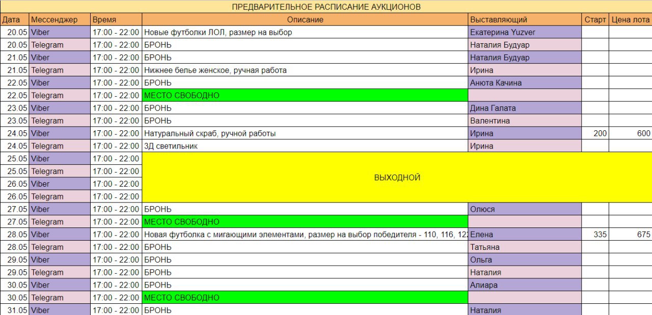Click БРОНЬ in the 23.05 Telegram row

[x=305, y=121]
